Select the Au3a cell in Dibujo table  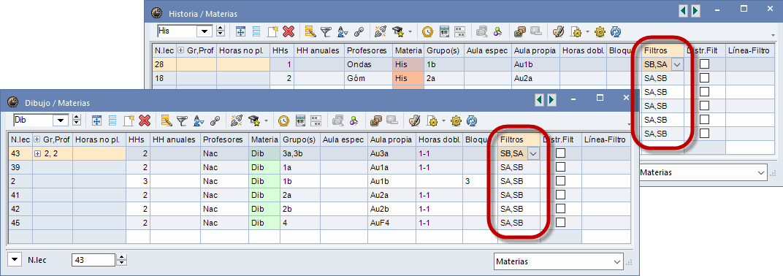click(x=391, y=154)
